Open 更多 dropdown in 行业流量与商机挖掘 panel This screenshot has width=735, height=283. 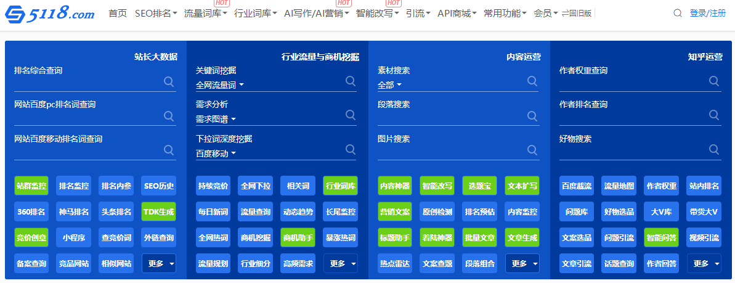[341, 263]
